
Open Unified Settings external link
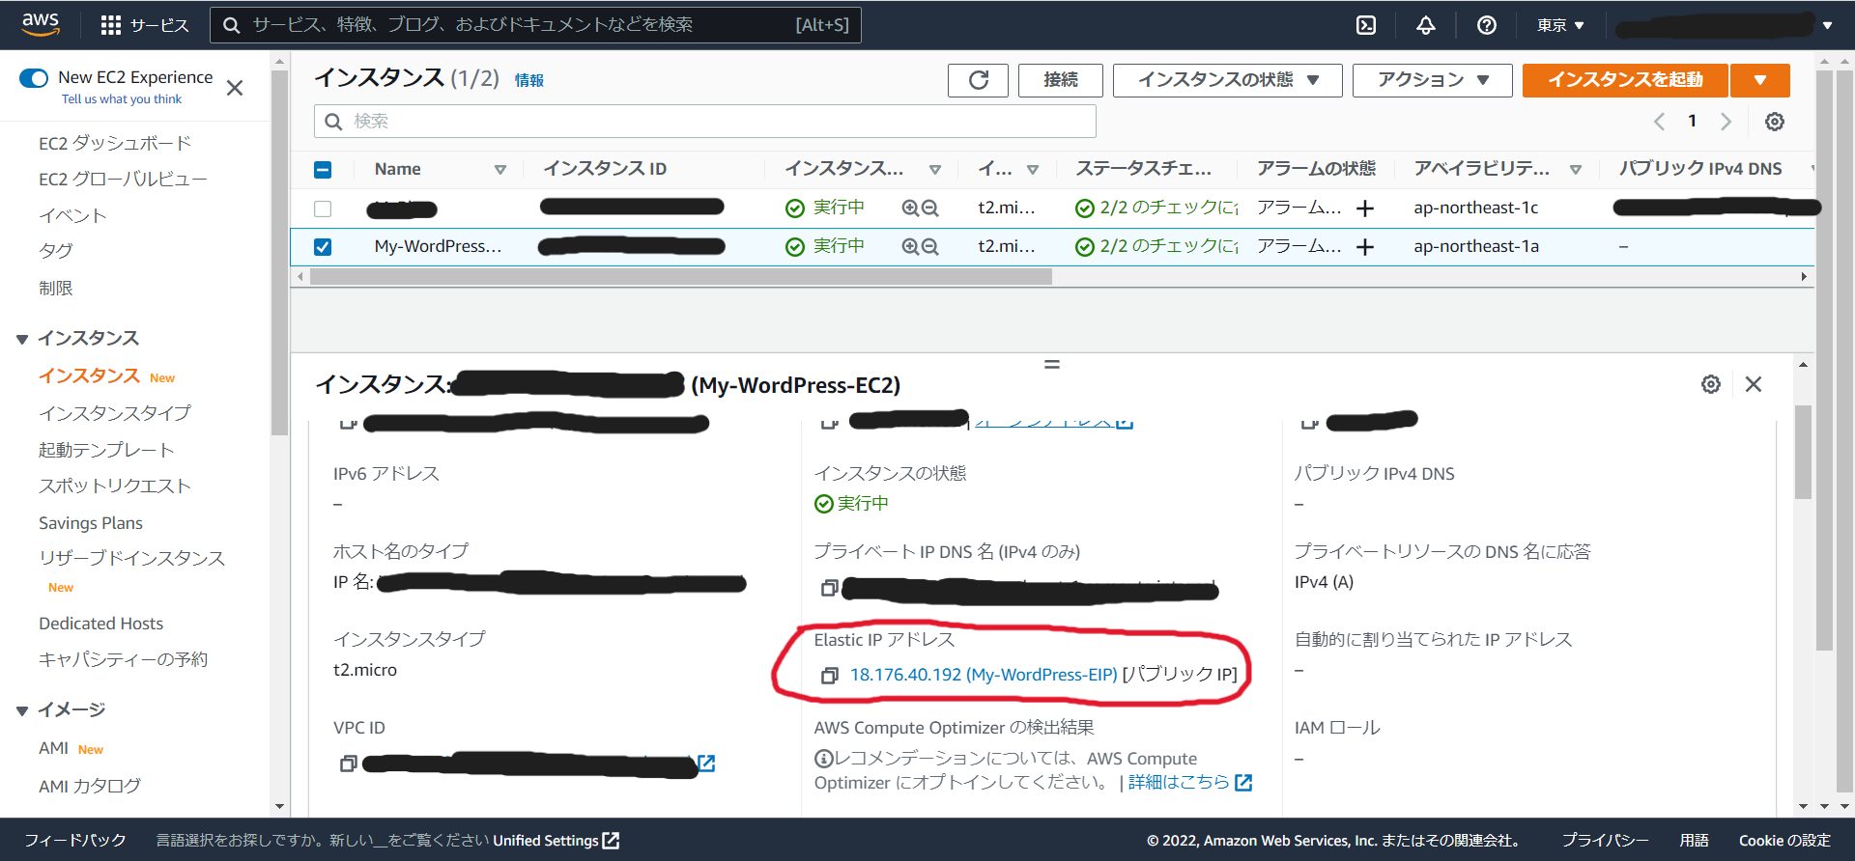point(556,841)
